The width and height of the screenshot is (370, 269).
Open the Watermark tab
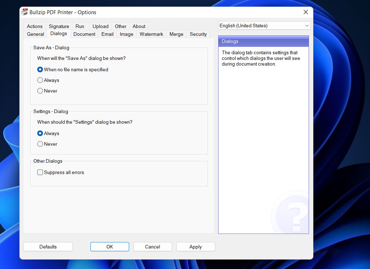click(x=151, y=34)
